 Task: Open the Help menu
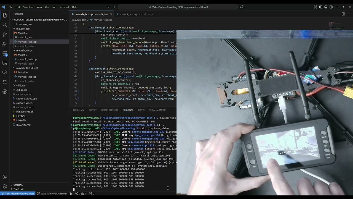point(75,7)
